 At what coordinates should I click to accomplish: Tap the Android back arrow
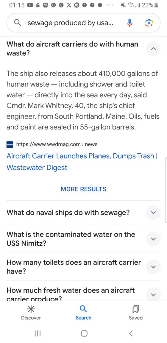(131, 333)
